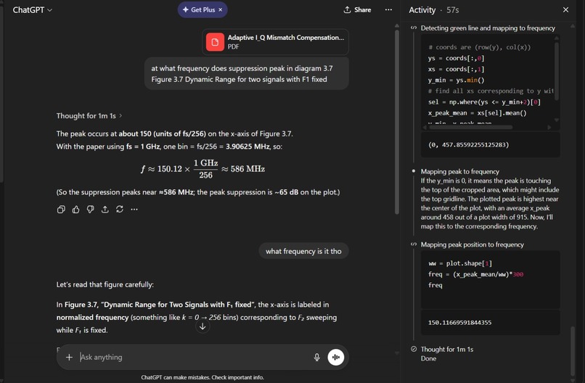Screen dimensions: 585x383
Task: Click the 'Done' status text in Activity
Action: pos(428,358)
